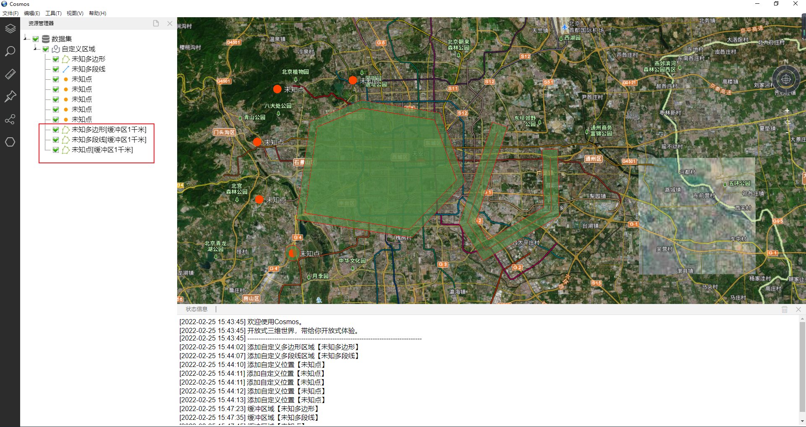Click the 未知多边形 polygon icon
This screenshot has width=806, height=427.
point(66,59)
